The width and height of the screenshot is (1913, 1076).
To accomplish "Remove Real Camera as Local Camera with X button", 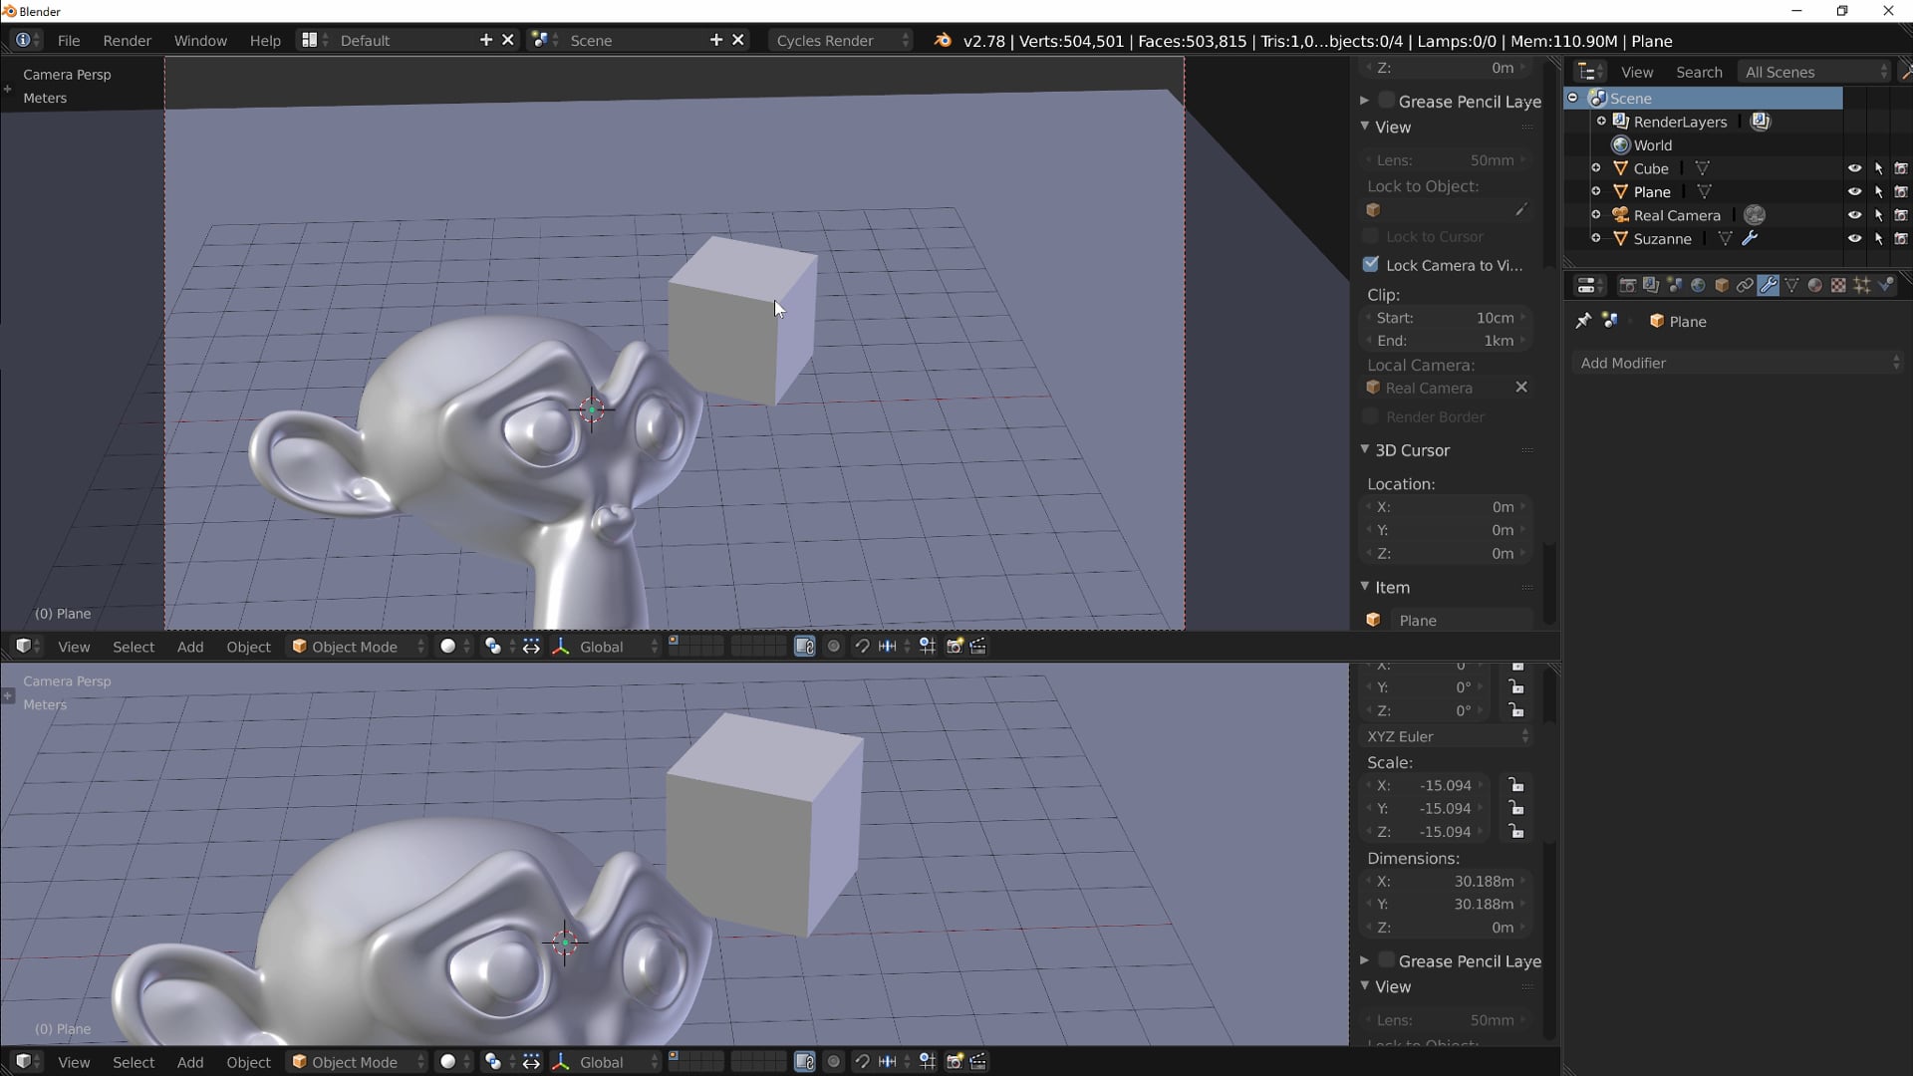I will coord(1522,388).
